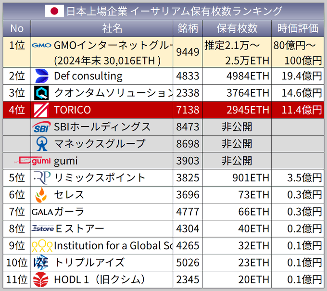Click the '銘柄' column header

click(188, 28)
